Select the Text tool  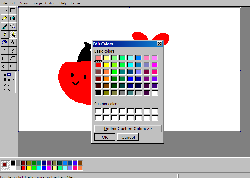13,42
